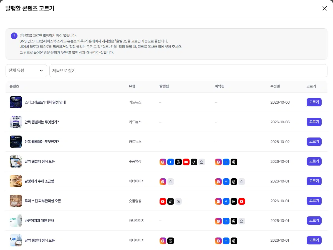Click scheduled Facebook icon in 딸깍 웹빌더 배너이미지 row

click(226, 241)
